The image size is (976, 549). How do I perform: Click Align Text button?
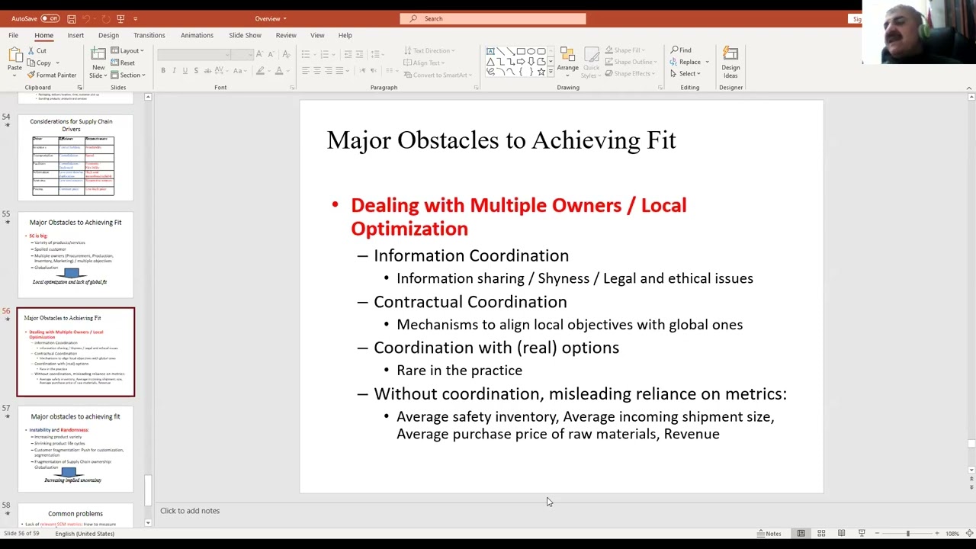pos(423,63)
